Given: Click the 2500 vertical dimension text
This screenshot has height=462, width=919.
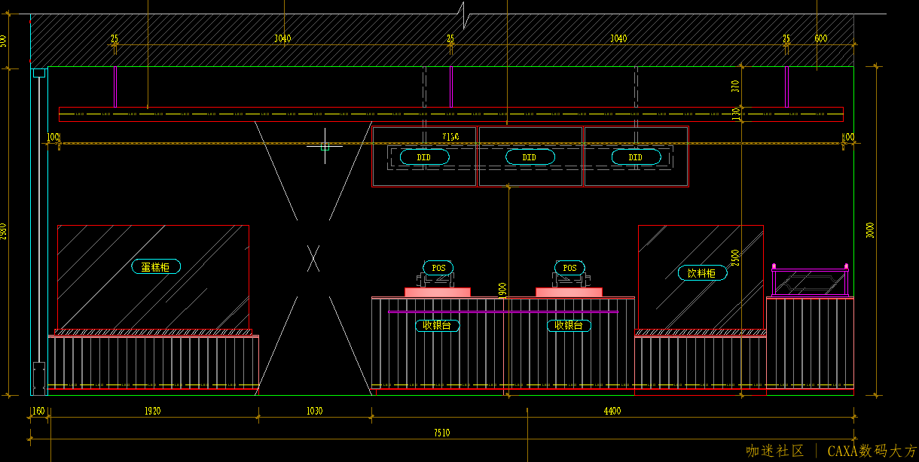Looking at the screenshot, I should (736, 257).
